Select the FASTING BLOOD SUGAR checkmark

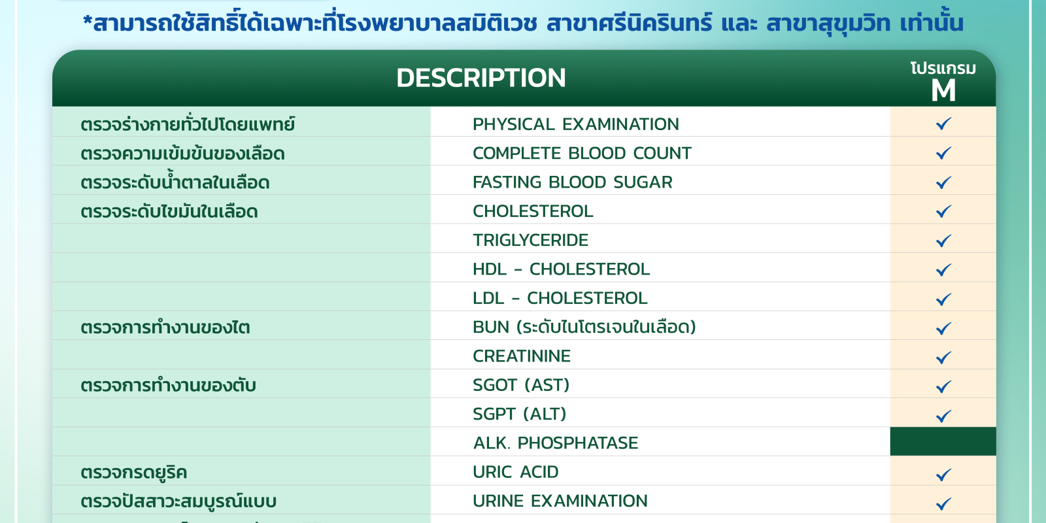click(943, 182)
